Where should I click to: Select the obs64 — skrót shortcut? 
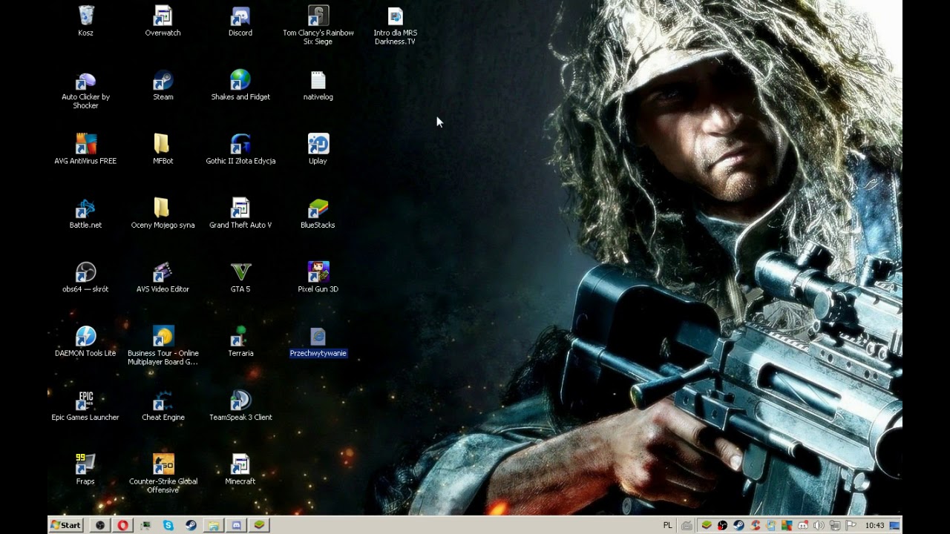pyautogui.click(x=85, y=277)
